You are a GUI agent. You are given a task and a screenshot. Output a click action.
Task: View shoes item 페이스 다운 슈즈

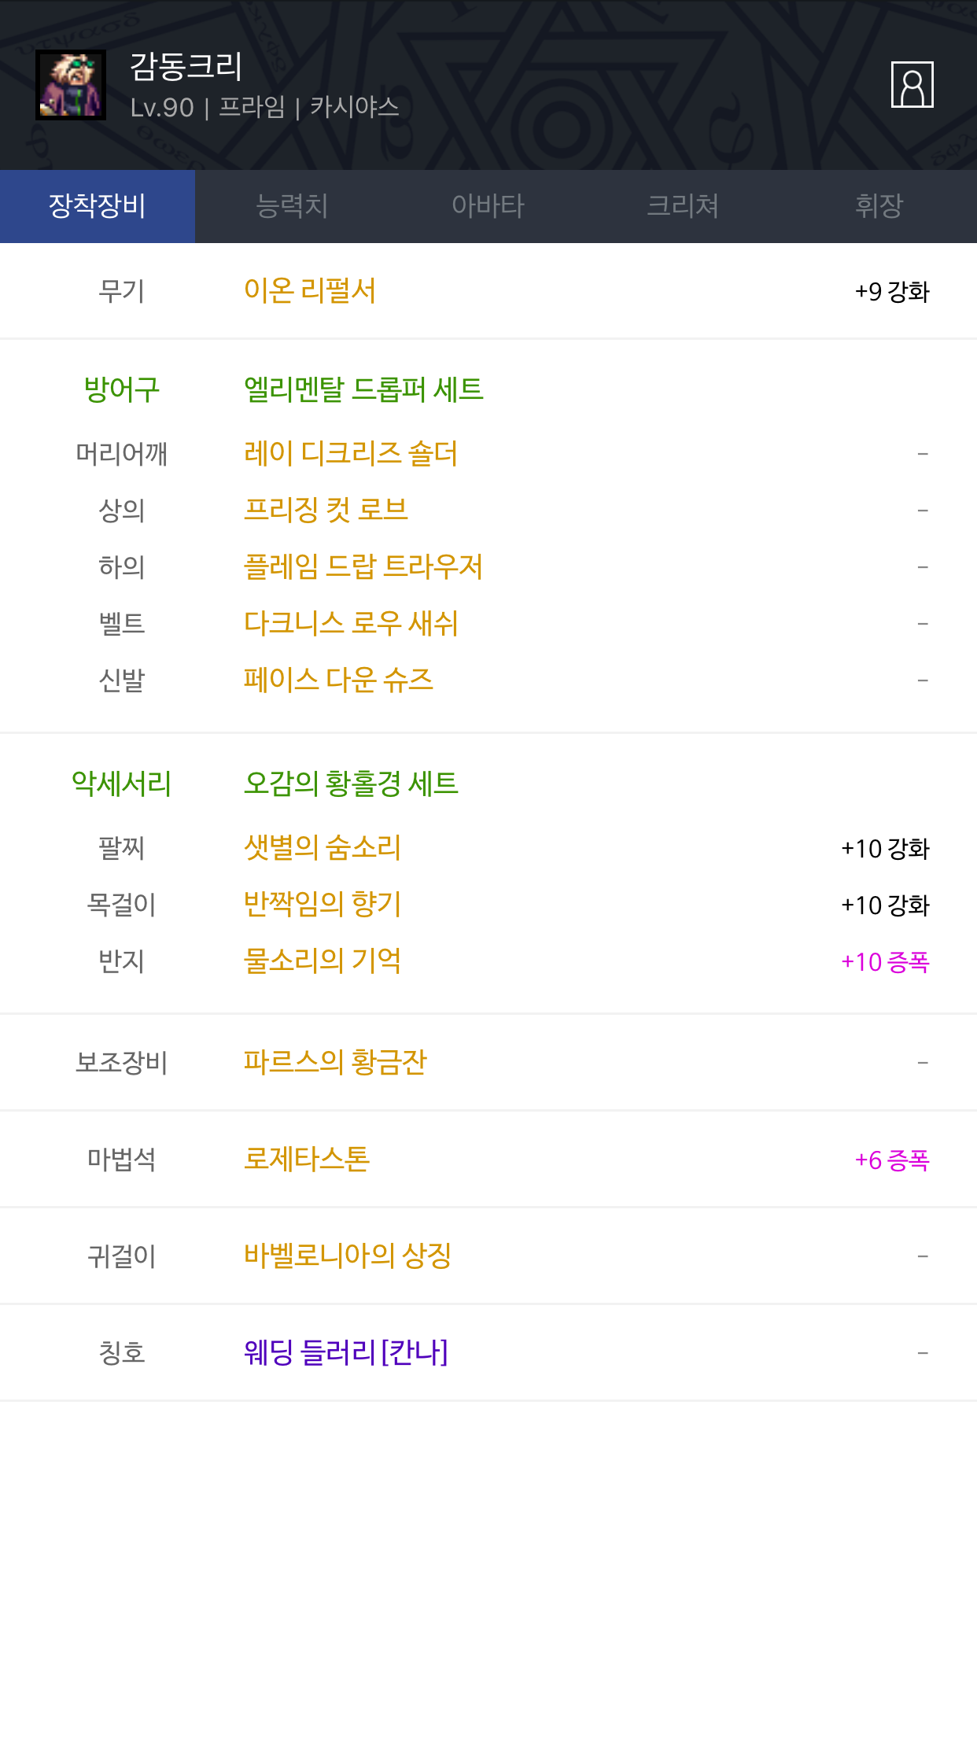(x=338, y=680)
